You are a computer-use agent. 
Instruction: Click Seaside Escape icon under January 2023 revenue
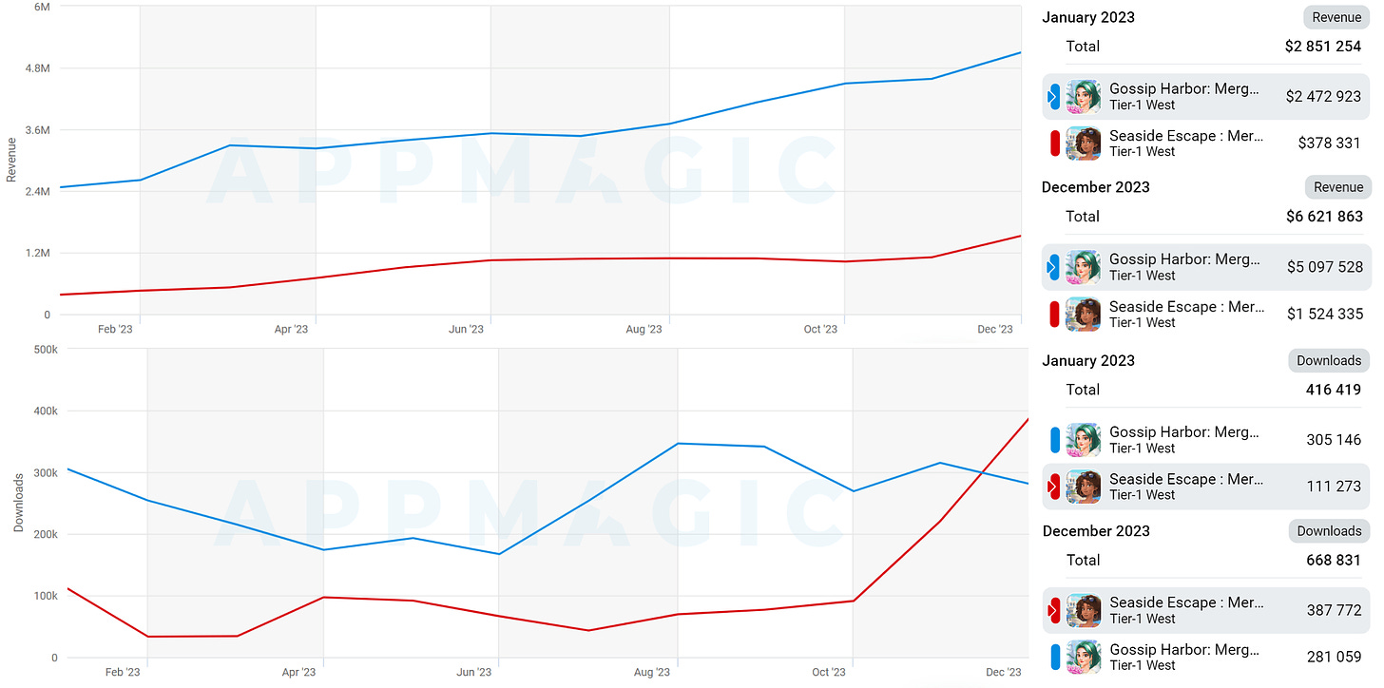pyautogui.click(x=1084, y=143)
